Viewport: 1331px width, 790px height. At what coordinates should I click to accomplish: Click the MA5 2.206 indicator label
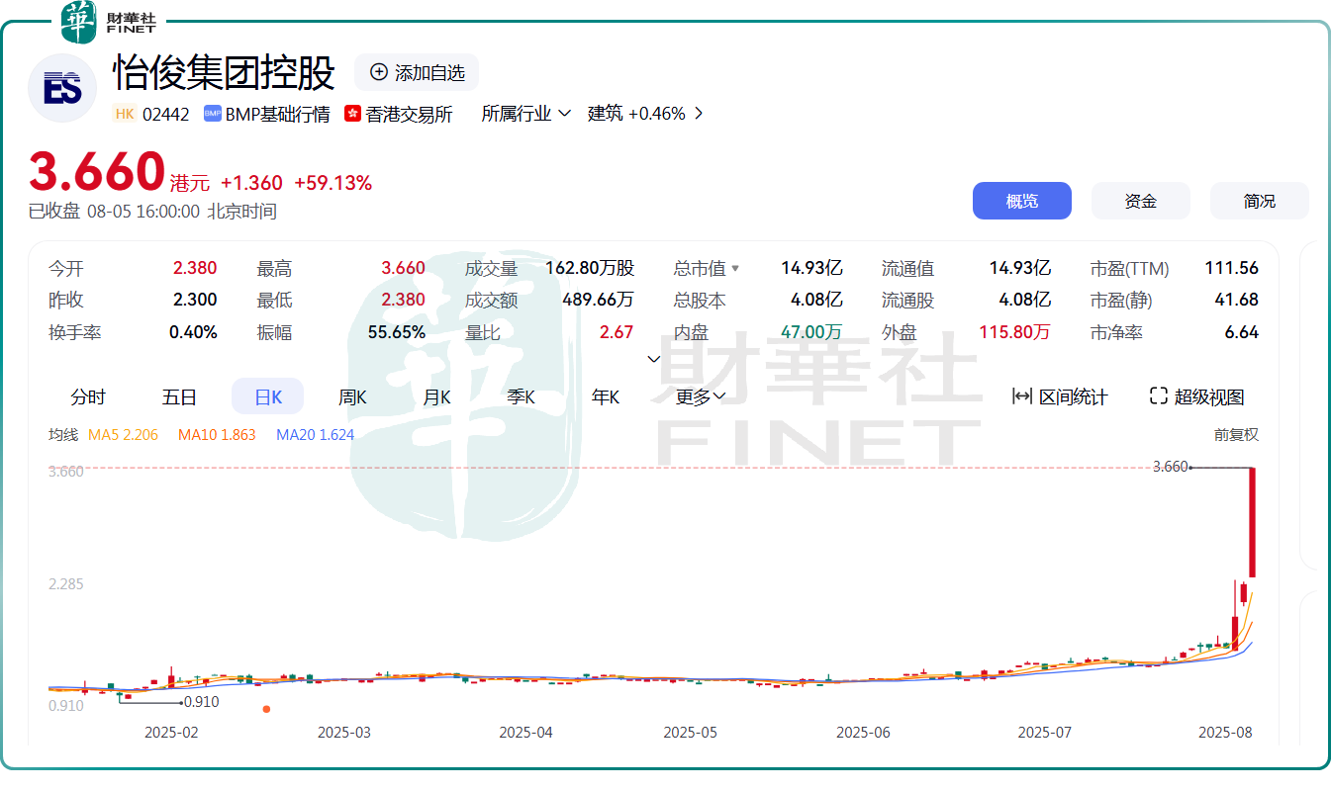click(123, 434)
